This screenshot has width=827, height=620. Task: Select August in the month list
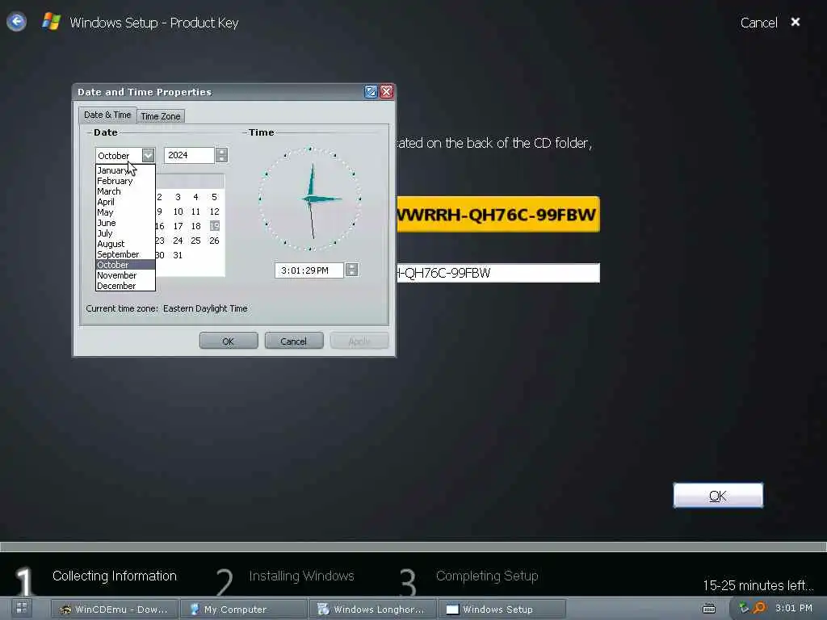click(125, 244)
